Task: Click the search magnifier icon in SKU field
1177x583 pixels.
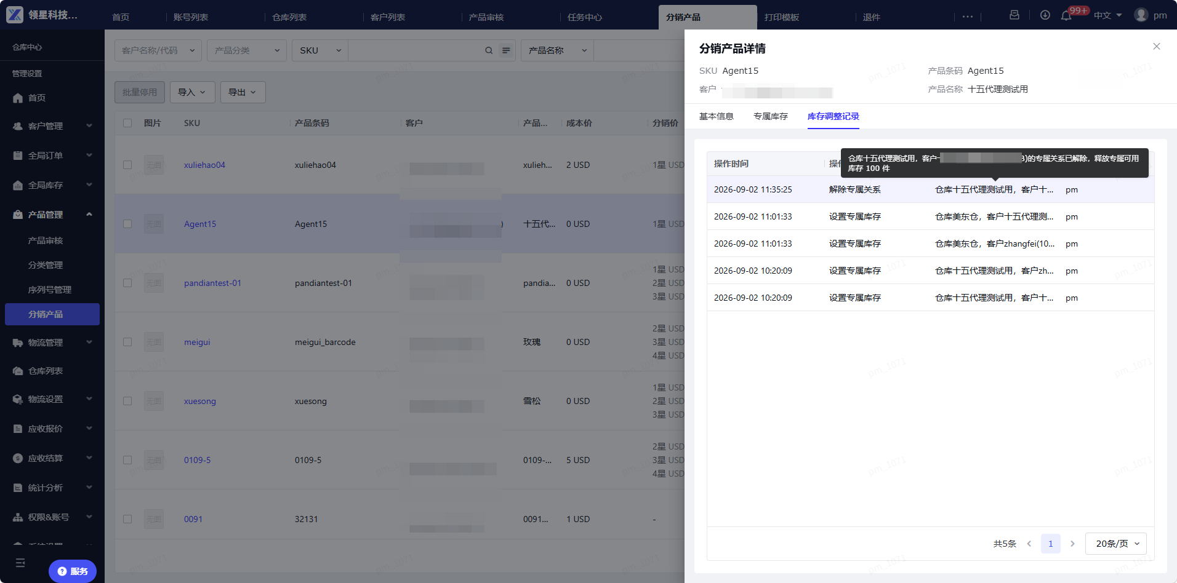Action: [489, 50]
